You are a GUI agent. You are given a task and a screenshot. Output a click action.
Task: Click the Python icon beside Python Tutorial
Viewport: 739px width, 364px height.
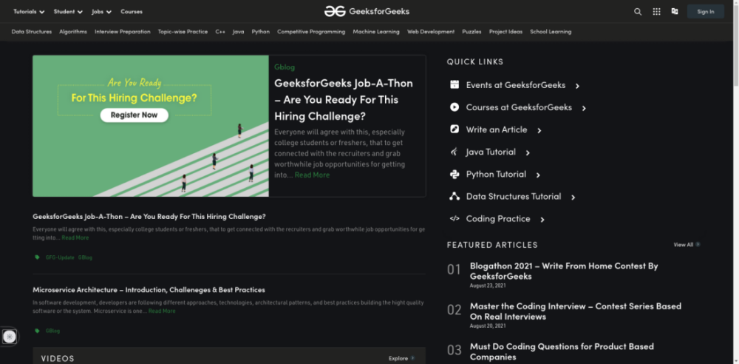[x=454, y=174]
